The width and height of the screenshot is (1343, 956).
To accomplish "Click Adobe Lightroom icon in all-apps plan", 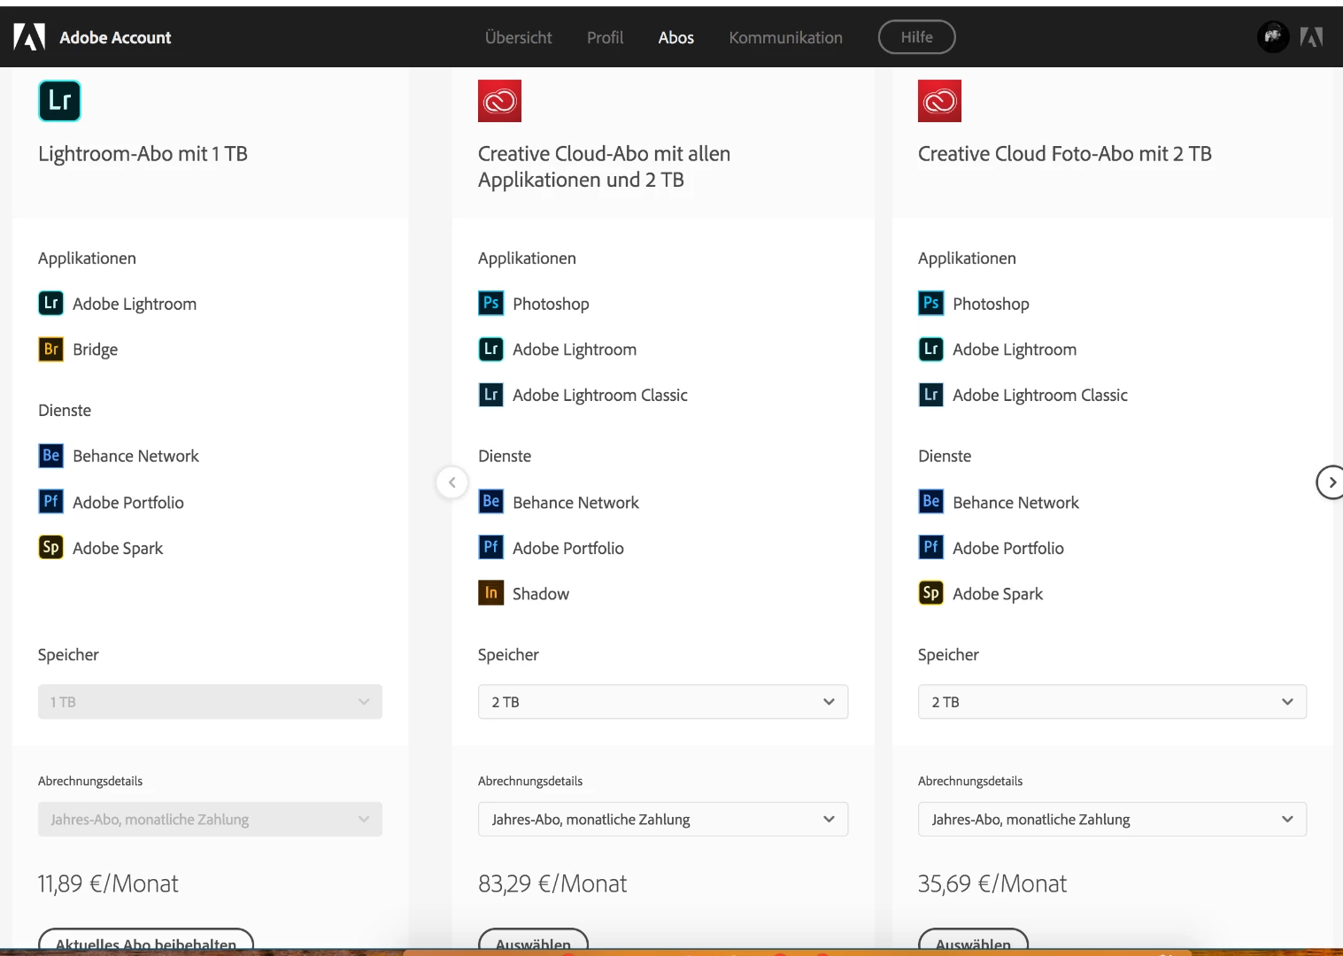I will [490, 350].
